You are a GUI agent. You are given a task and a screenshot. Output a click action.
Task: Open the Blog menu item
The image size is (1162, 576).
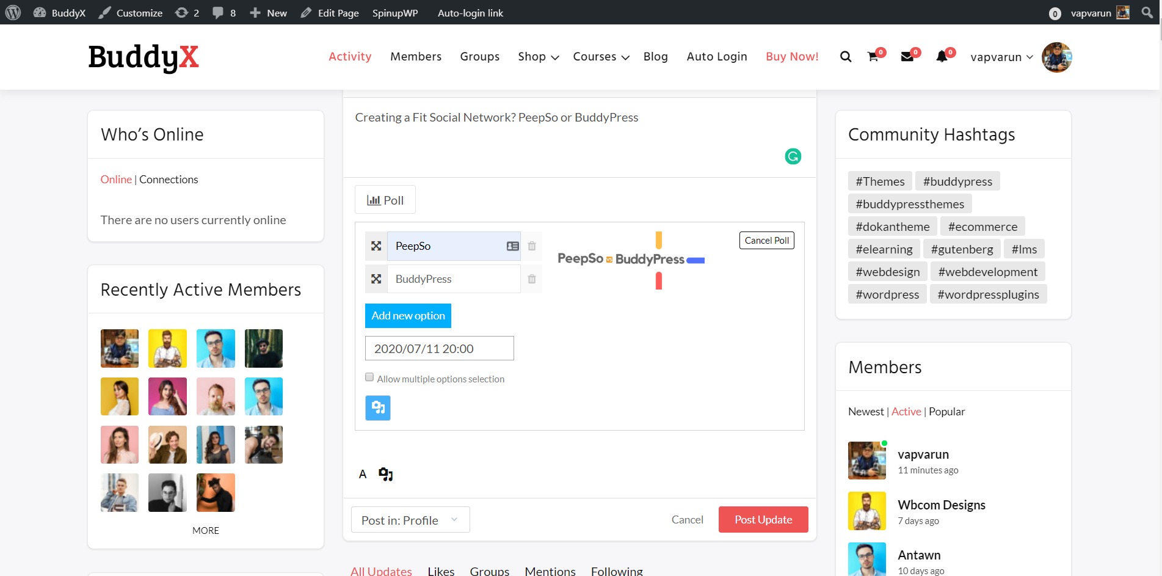pos(655,56)
